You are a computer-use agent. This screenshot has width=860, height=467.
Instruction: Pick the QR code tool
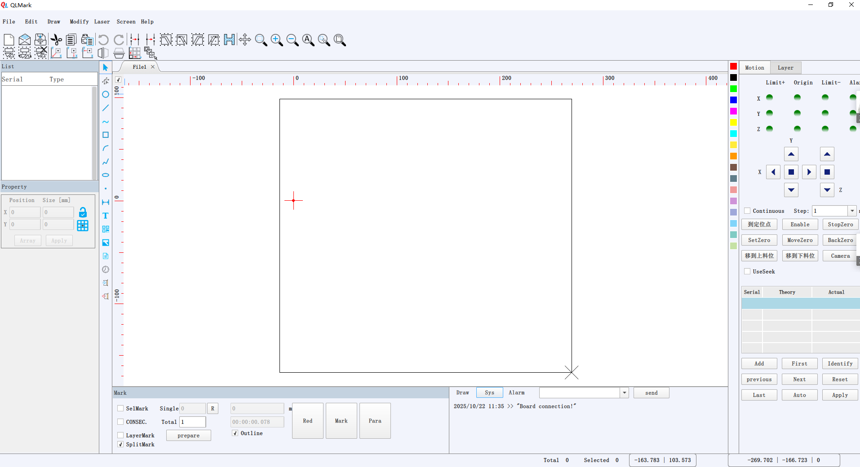coord(105,229)
